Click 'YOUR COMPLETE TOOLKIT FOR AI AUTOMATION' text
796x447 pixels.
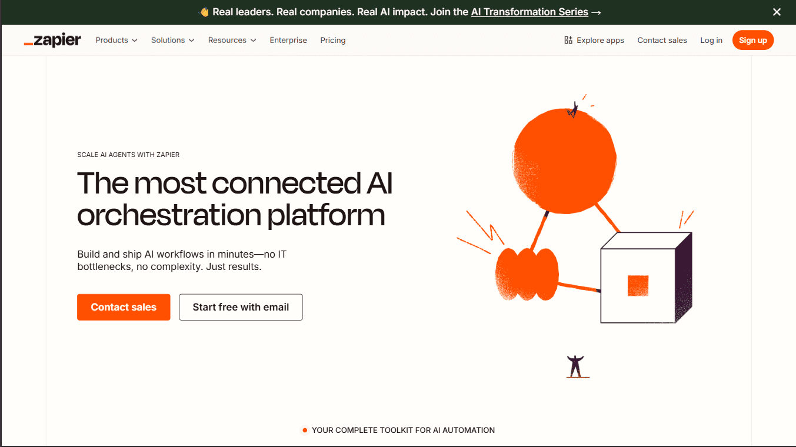pos(403,430)
